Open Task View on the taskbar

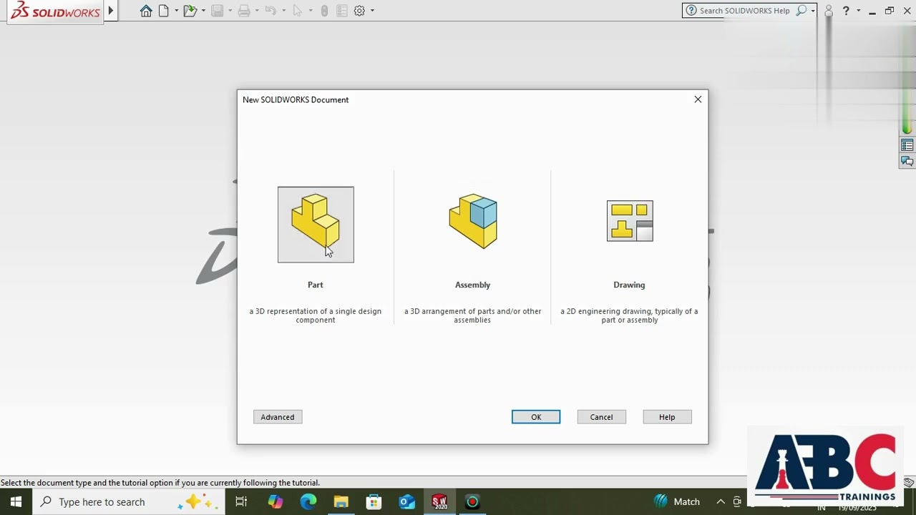[241, 502]
